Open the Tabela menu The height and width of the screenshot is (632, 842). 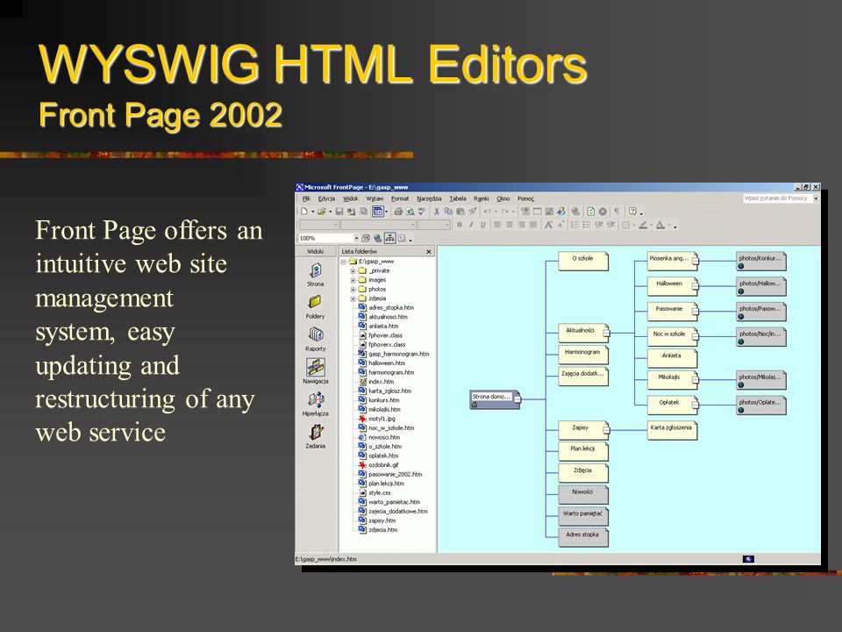[x=458, y=198]
